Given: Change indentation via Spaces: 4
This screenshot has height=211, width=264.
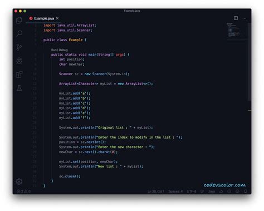Looking at the screenshot, I should 175,192.
